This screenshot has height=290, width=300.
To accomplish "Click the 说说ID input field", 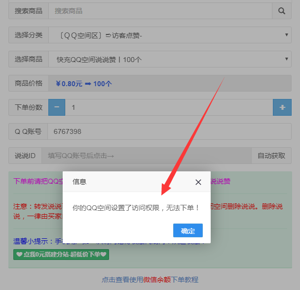I will point(146,156).
